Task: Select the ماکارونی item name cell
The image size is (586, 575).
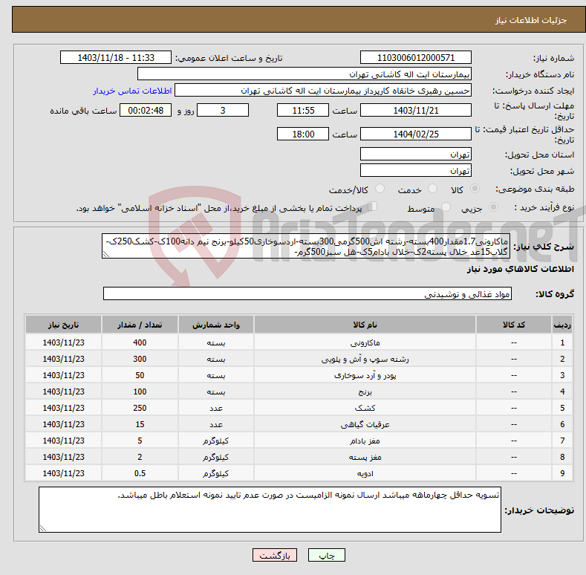Action: coord(365,342)
